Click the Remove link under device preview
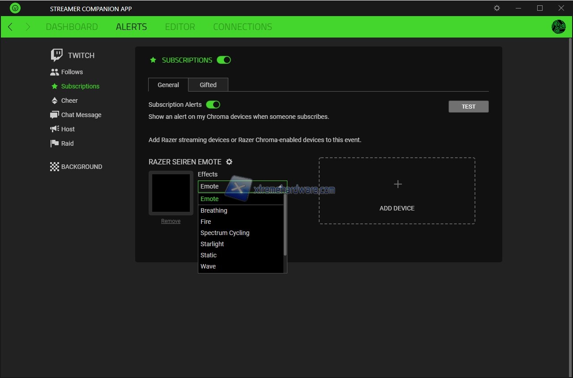 point(171,221)
